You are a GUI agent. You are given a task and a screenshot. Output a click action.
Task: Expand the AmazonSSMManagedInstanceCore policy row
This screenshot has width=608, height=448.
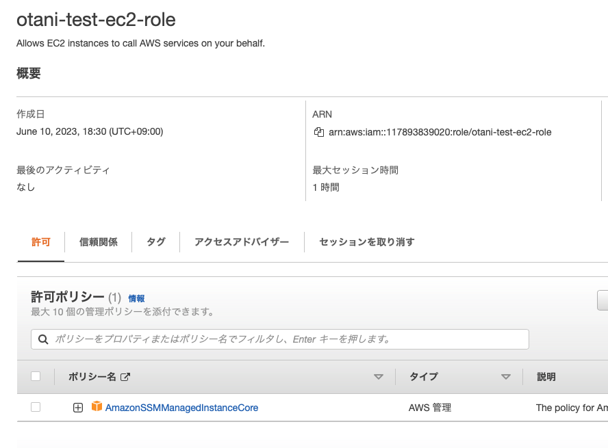(78, 408)
